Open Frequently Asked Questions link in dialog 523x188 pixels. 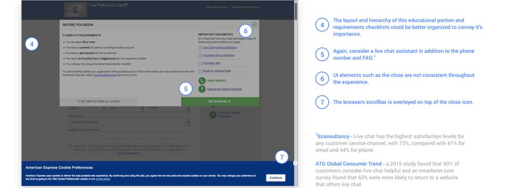224,89
